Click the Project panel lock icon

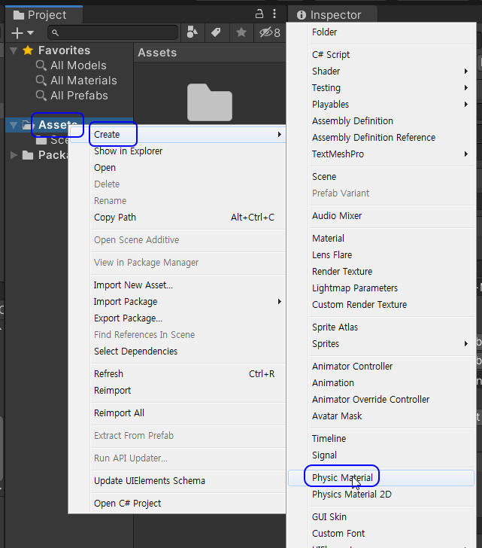point(259,14)
